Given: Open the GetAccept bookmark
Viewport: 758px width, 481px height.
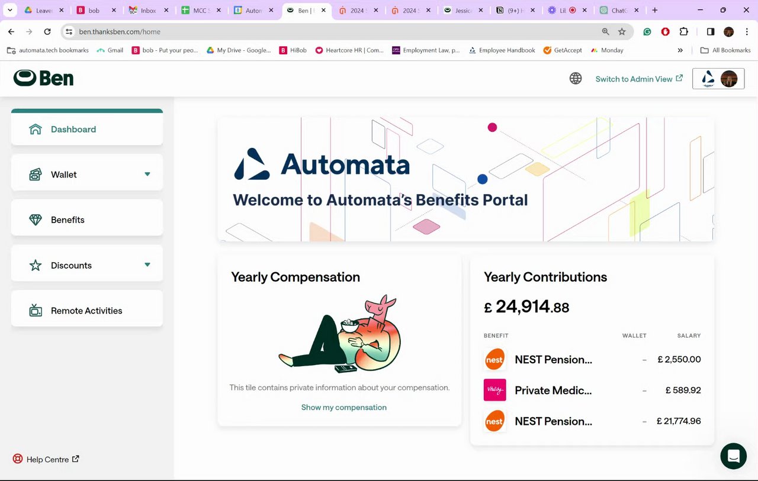Looking at the screenshot, I should (562, 50).
